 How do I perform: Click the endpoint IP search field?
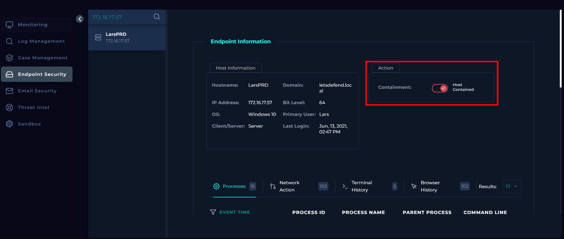pyautogui.click(x=120, y=17)
